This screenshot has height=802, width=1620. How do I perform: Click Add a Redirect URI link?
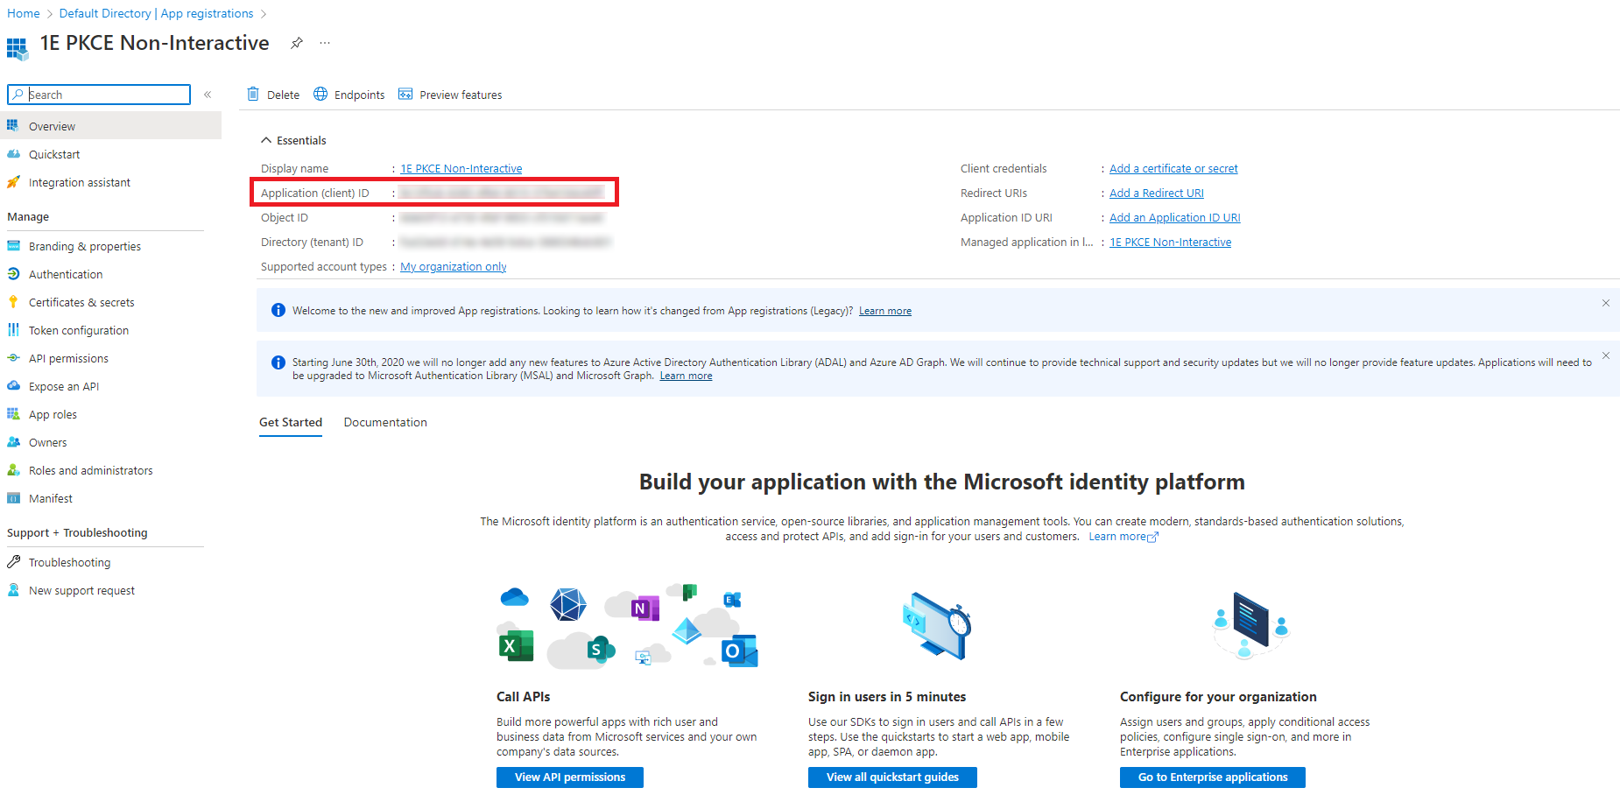[1157, 193]
